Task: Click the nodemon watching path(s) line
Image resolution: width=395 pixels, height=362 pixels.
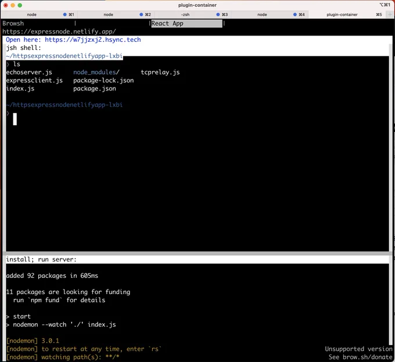Action: point(63,357)
